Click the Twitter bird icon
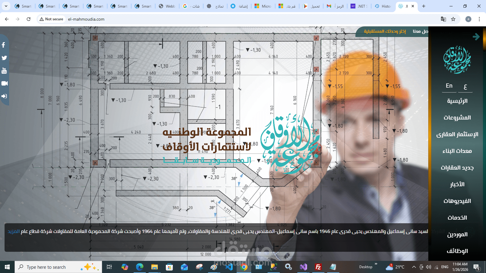 click(x=4, y=58)
